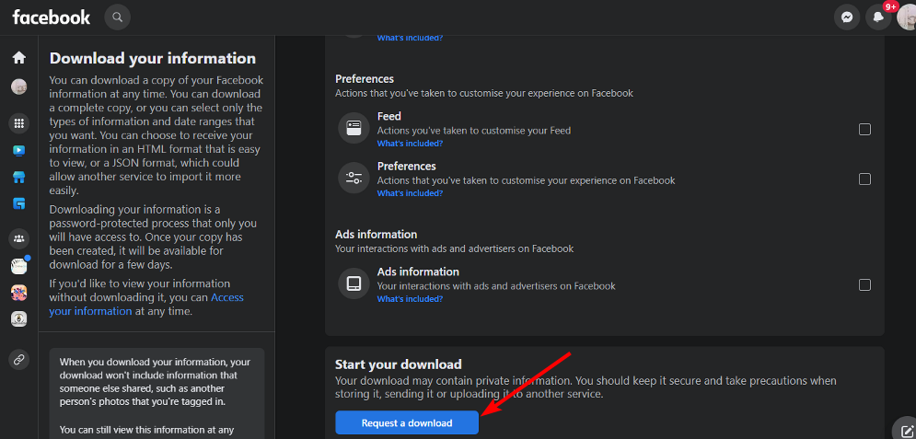Tick the Feed checkbox
This screenshot has width=916, height=439.
pos(864,129)
